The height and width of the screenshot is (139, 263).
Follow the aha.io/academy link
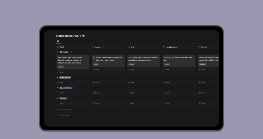point(69,63)
